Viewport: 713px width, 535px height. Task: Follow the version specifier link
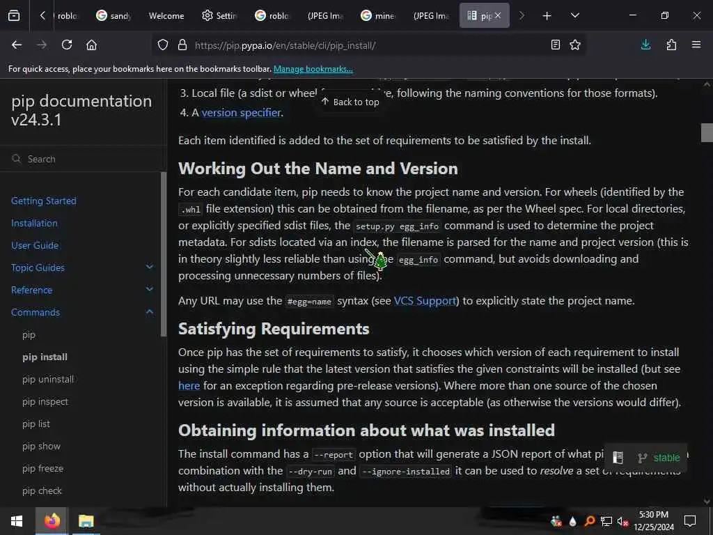[241, 112]
